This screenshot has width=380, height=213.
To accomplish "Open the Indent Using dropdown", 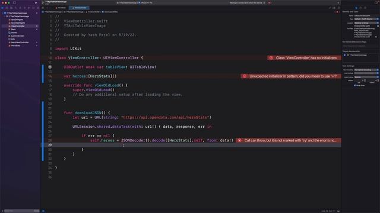I will (x=366, y=77).
